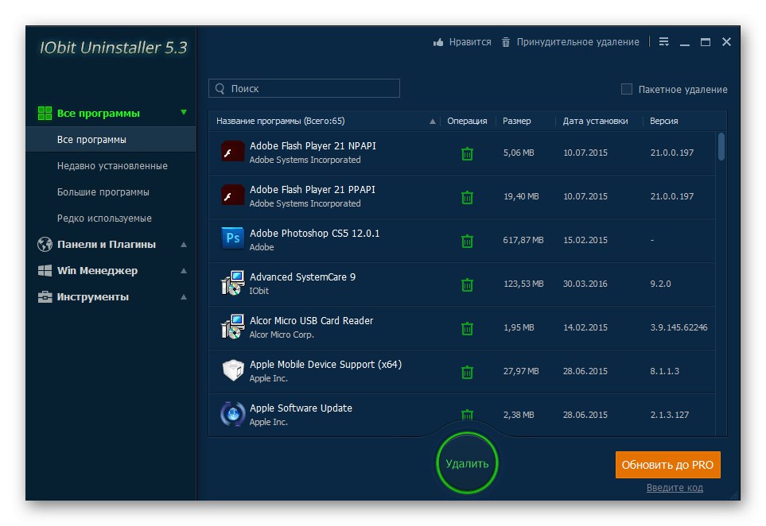766x526 pixels.
Task: Click trash icon for Adobe Photoshop CS5 12.0.1
Action: [467, 241]
